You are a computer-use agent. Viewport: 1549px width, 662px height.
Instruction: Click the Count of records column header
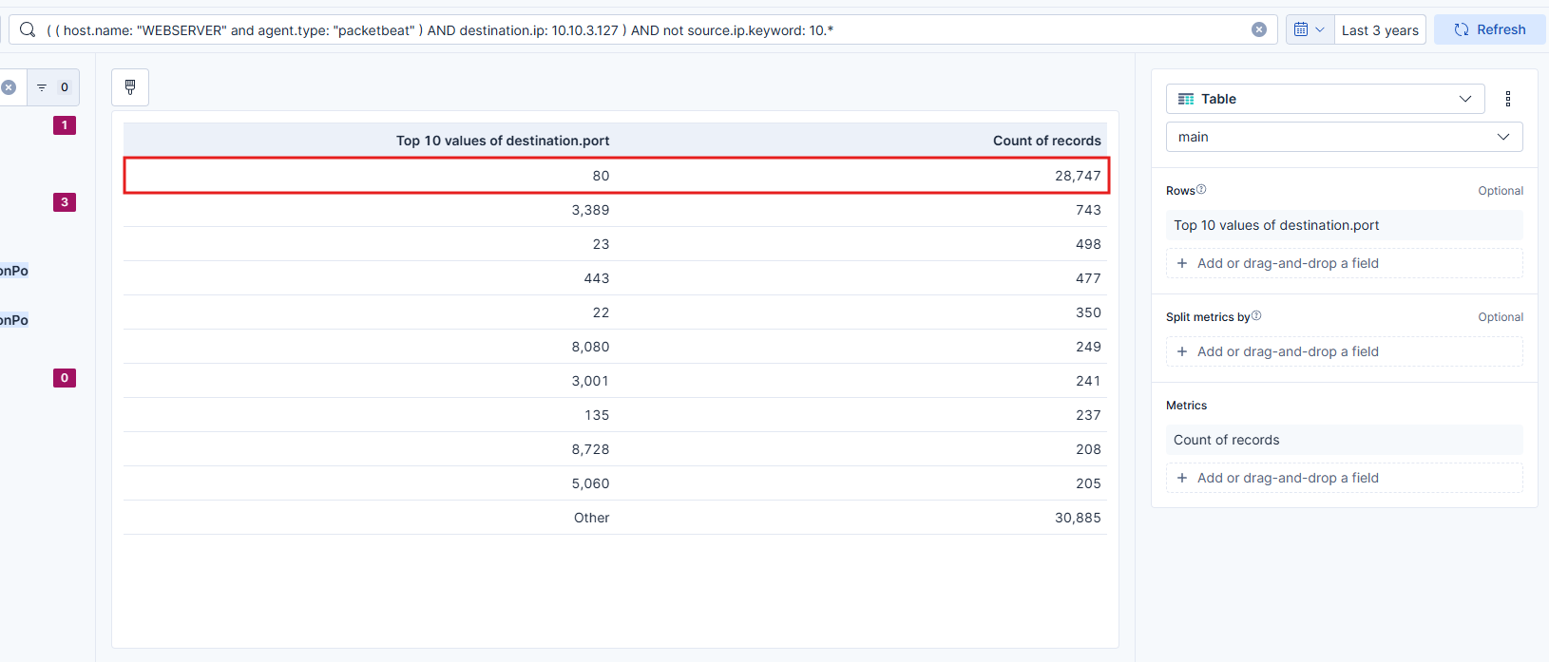click(1046, 141)
